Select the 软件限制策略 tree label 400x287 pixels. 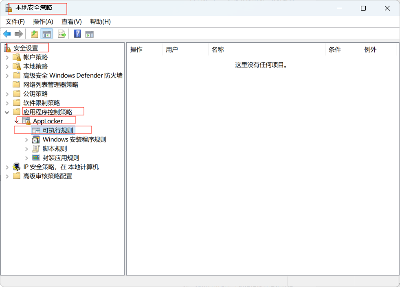(x=42, y=103)
